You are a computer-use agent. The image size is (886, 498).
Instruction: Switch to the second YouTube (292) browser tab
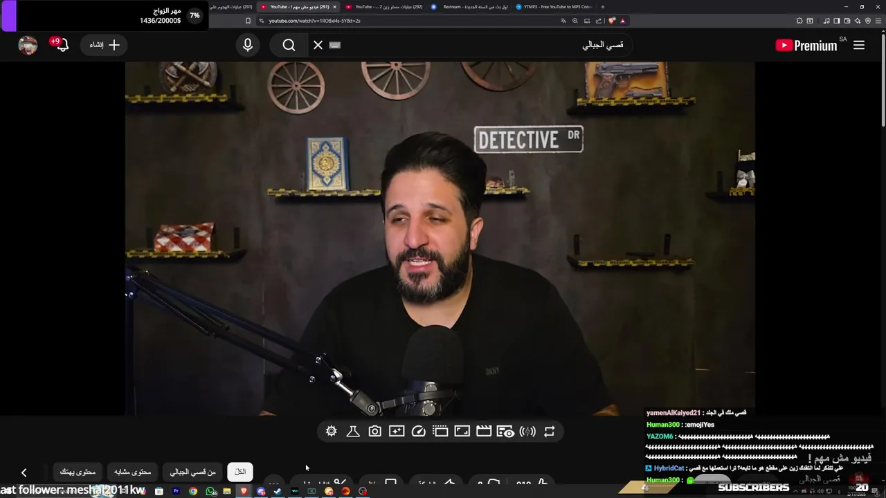(x=384, y=7)
